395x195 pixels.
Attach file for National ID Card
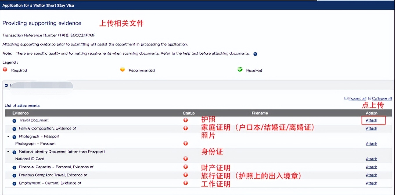tap(371, 159)
